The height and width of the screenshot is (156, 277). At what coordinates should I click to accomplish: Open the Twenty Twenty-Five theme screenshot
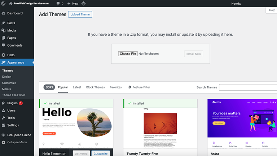tap(161, 128)
